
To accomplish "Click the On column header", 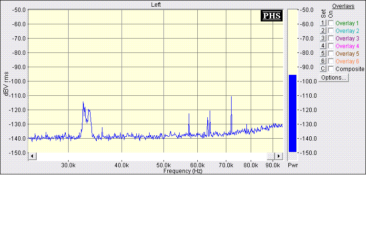I will [331, 15].
